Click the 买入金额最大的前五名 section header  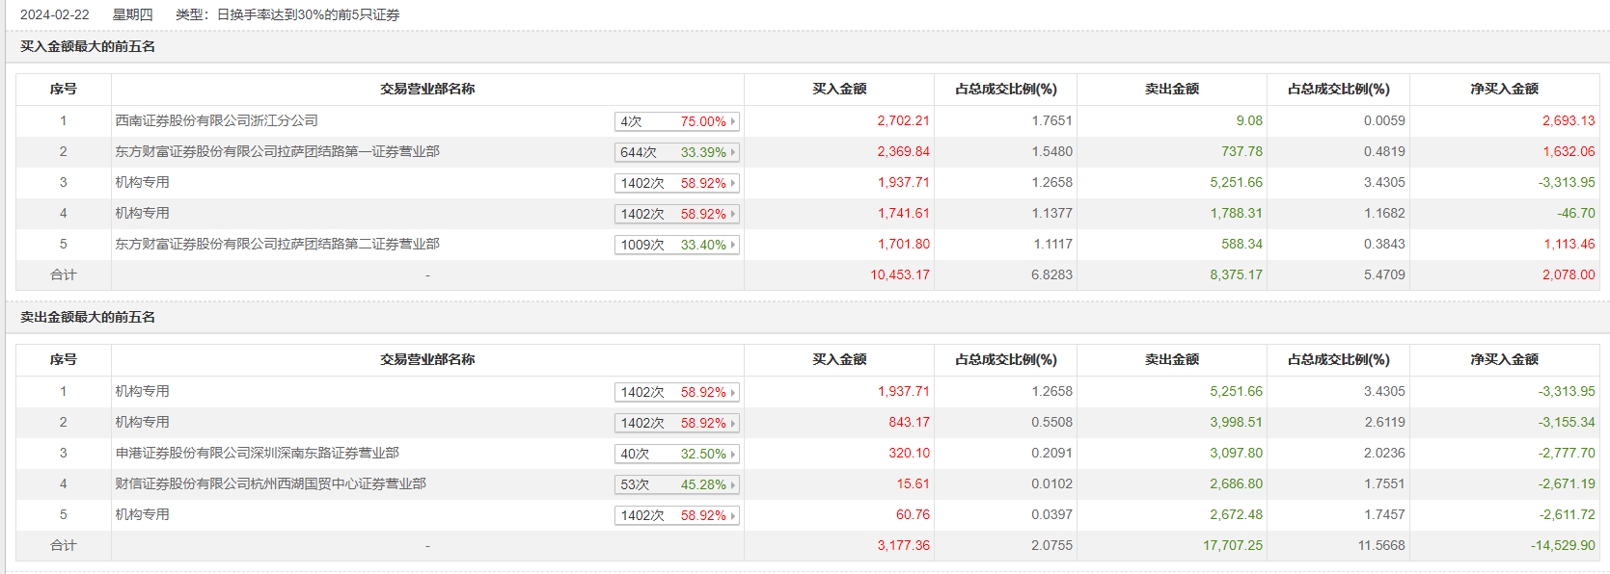coord(88,46)
